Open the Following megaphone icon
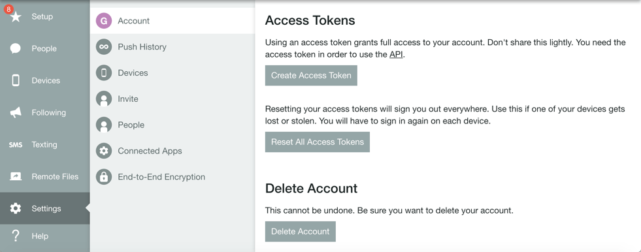This screenshot has width=641, height=252. (x=16, y=113)
